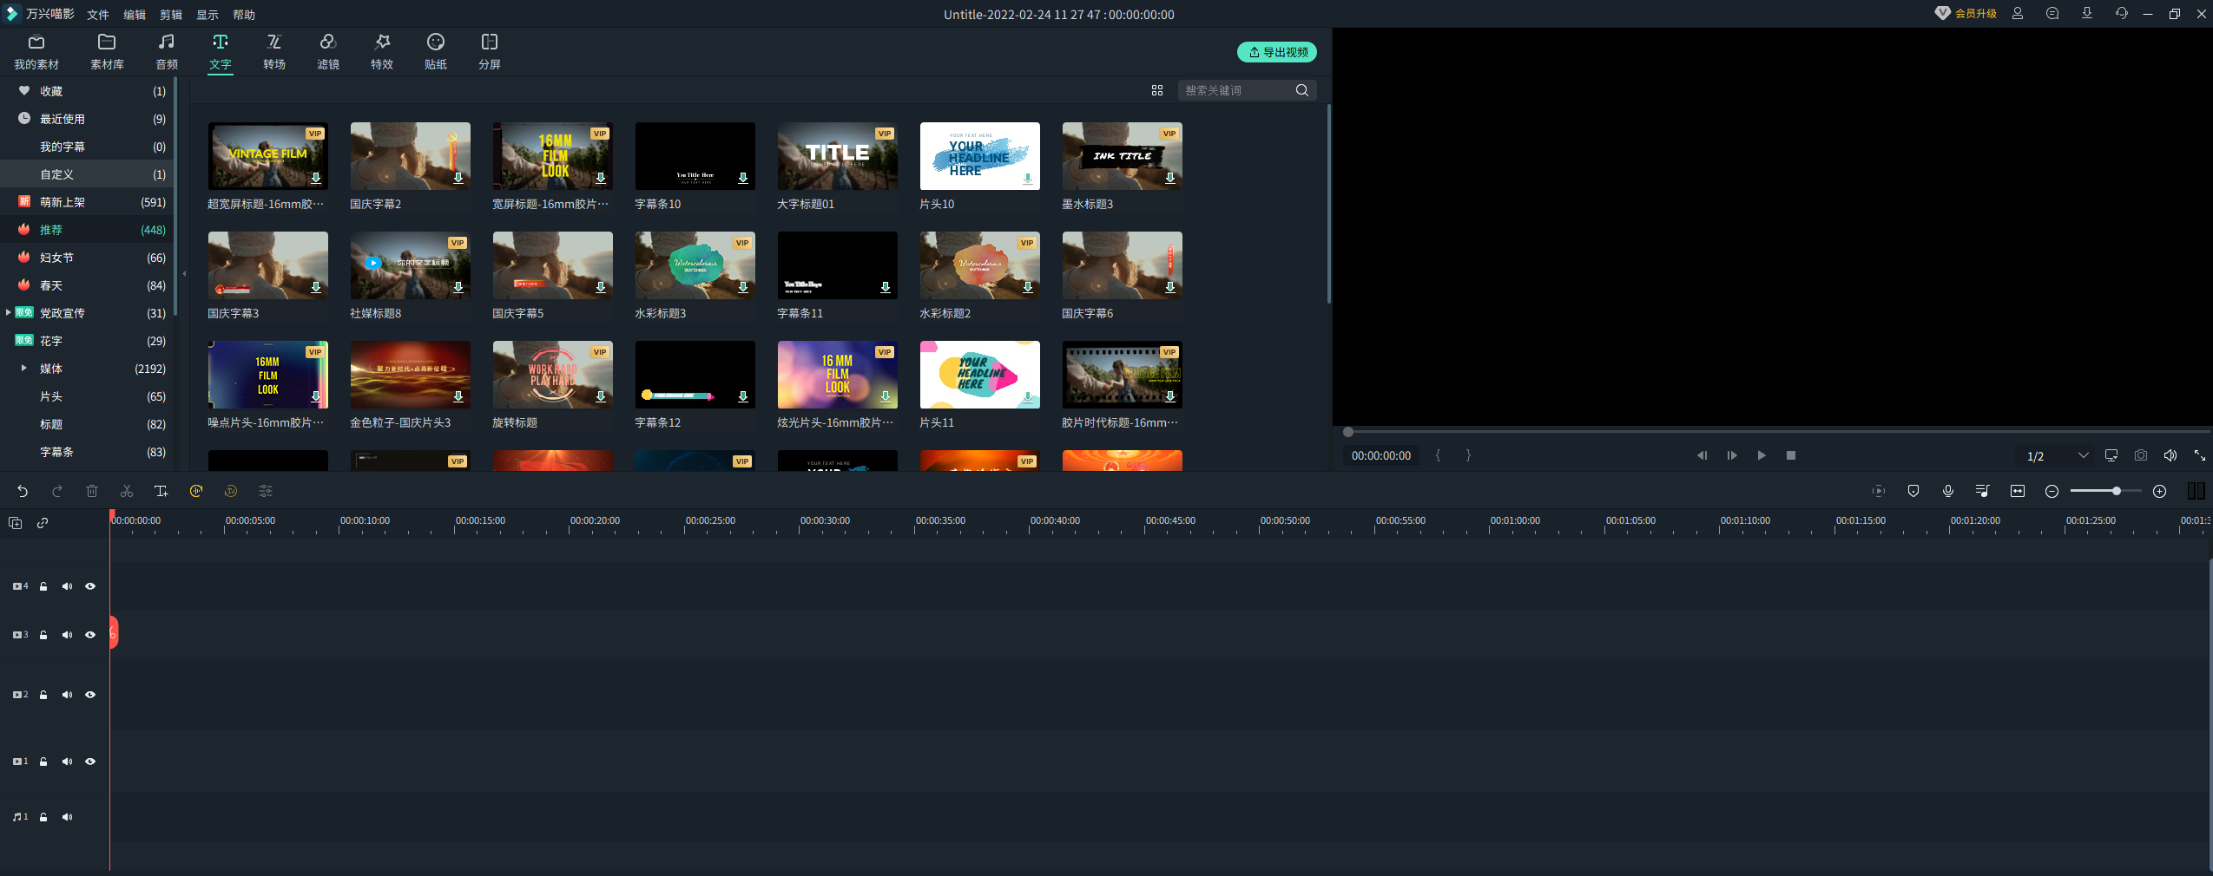Click the scissors split icon in timeline toolbar
The width and height of the screenshot is (2213, 876).
point(127,491)
